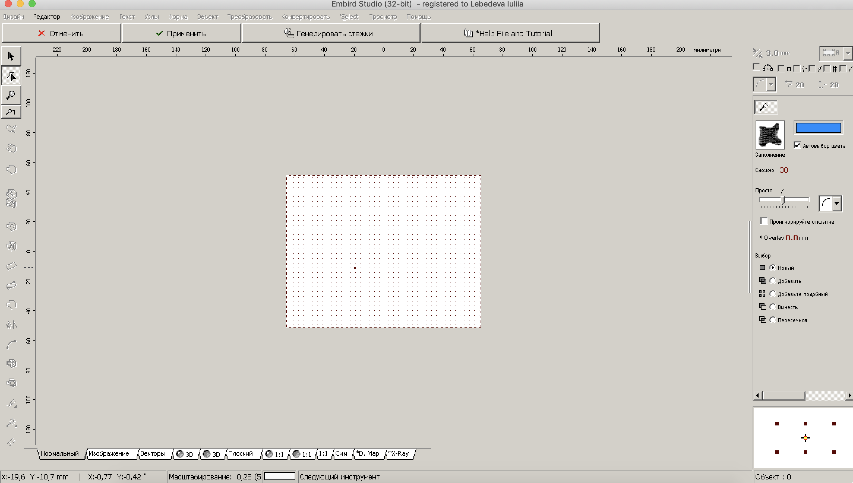
Task: Open the Заполнение fill pattern thumbnail
Action: (770, 135)
